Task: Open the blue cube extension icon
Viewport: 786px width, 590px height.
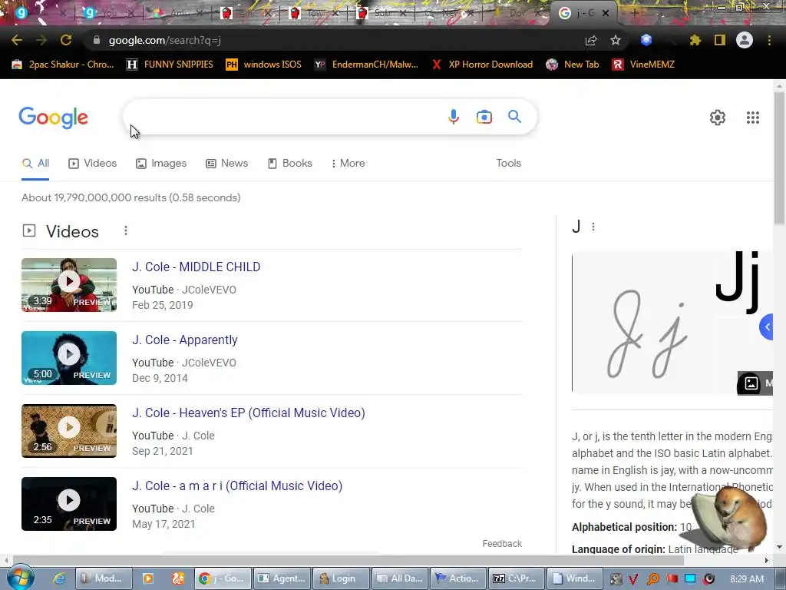Action: tap(646, 40)
